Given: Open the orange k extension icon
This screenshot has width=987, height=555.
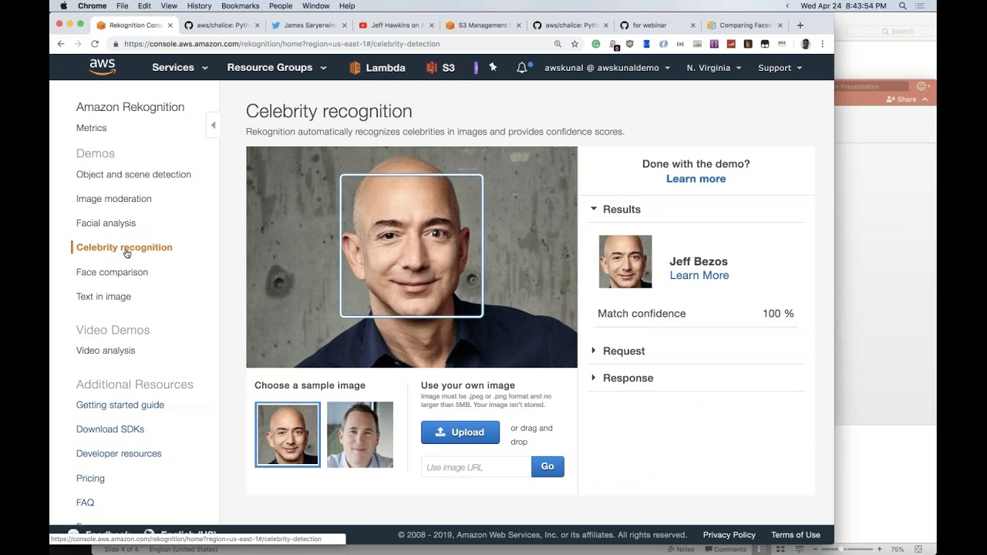Looking at the screenshot, I should pyautogui.click(x=748, y=44).
